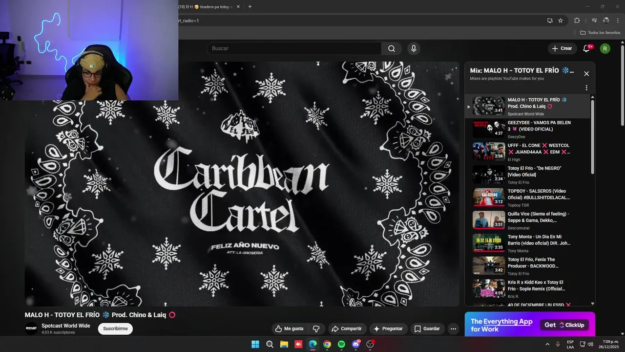Image resolution: width=625 pixels, height=352 pixels.
Task: Open volume speaker tray icon
Action: pos(590,344)
